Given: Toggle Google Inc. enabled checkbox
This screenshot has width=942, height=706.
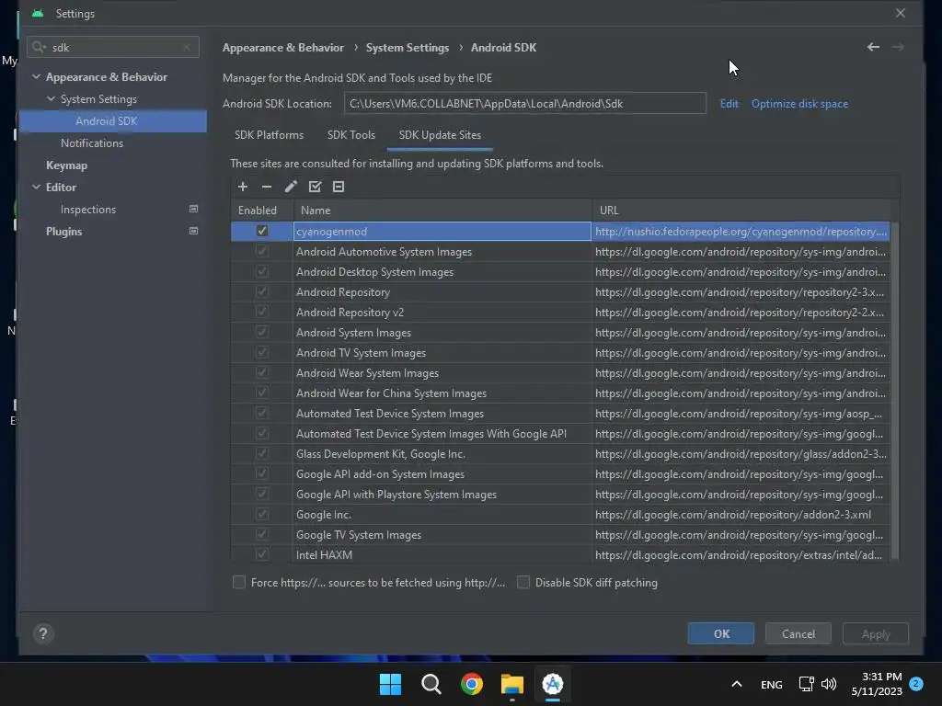Looking at the screenshot, I should tap(262, 514).
